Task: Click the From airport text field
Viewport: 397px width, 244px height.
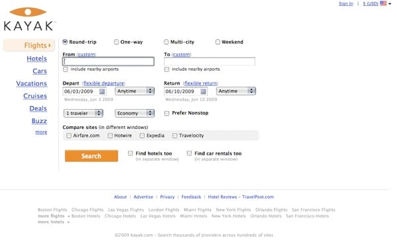Action: point(109,61)
